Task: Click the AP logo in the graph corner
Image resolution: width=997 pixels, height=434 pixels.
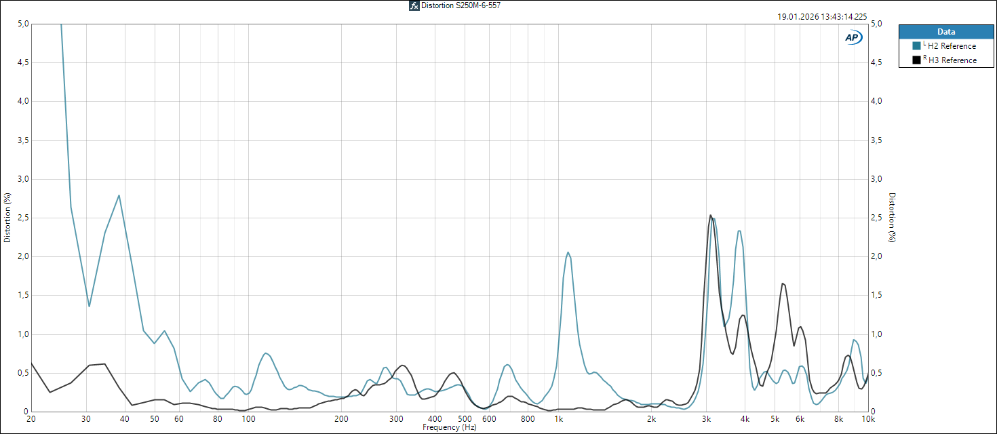Action: point(853,38)
